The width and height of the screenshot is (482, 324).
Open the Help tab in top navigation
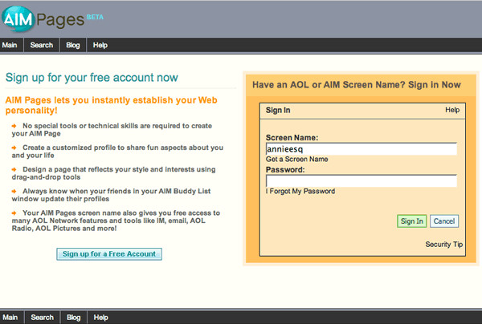100,45
